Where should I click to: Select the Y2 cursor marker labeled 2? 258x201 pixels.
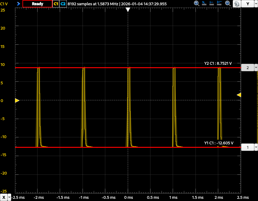[x=247, y=68]
